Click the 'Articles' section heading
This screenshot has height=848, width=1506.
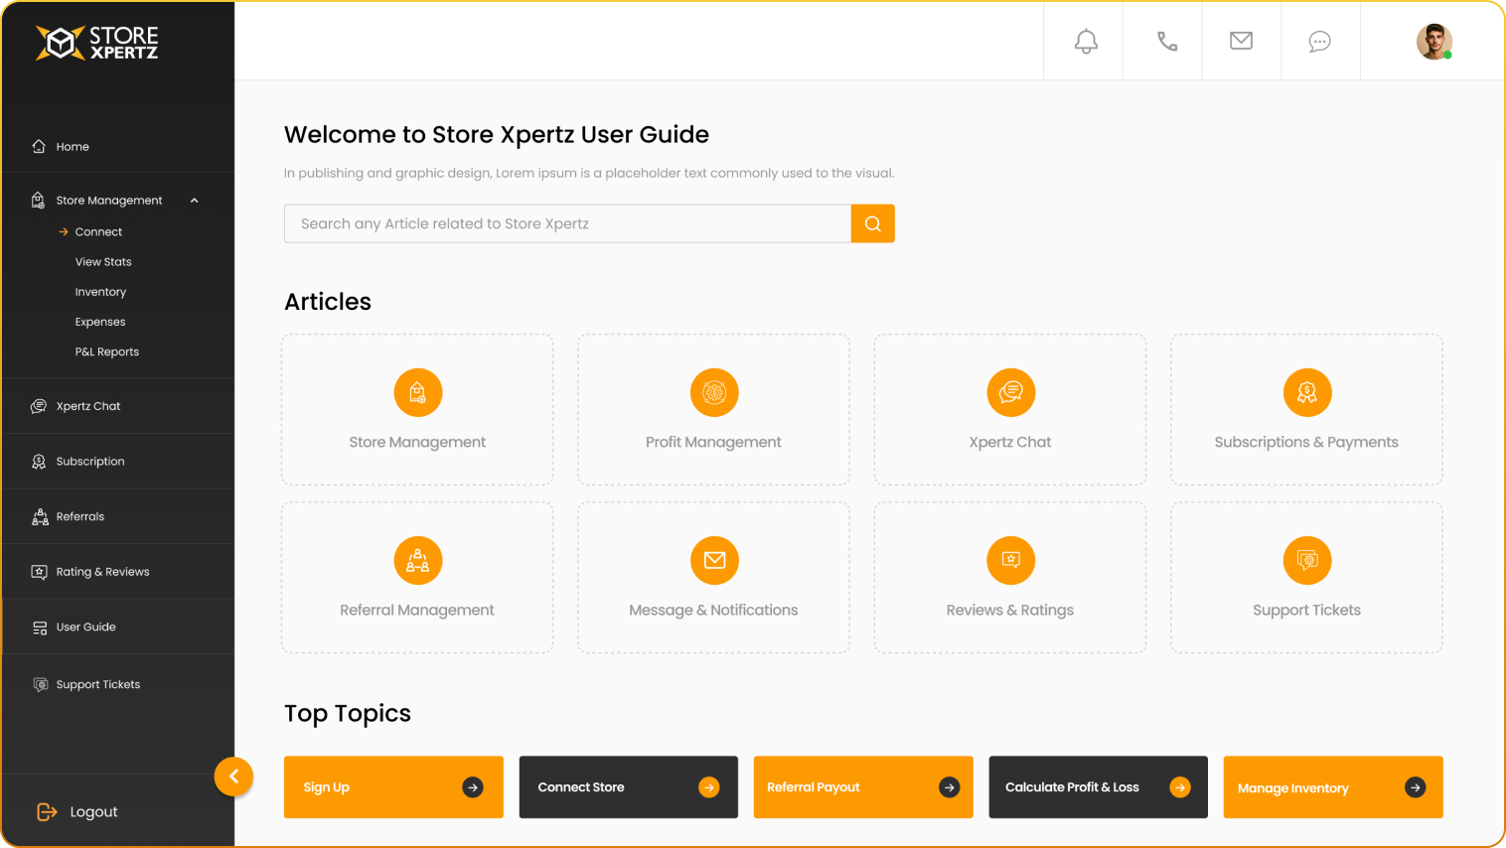pos(328,302)
